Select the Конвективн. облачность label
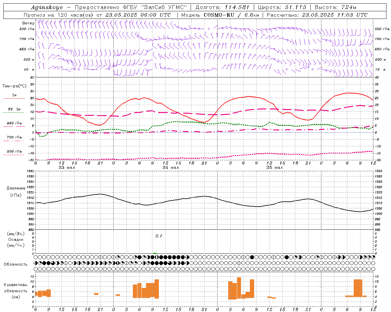 (16, 288)
